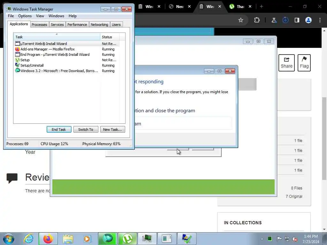
Task: Click the Share button on the webpage
Action: (x=286, y=63)
